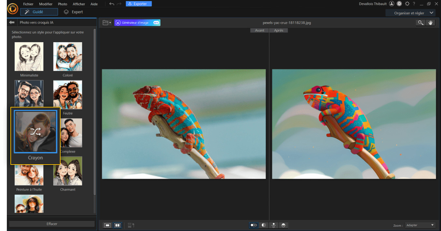Open the notifications bell
Viewport: 441px width, 231px height.
point(399,4)
